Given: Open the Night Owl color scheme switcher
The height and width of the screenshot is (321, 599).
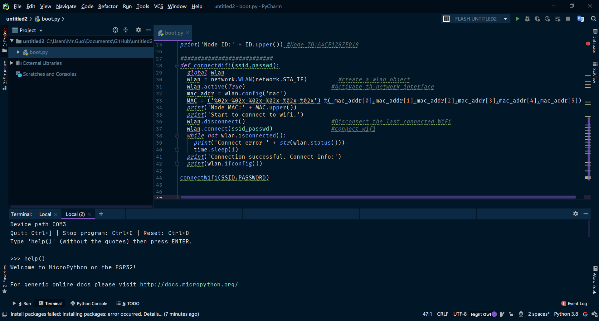Looking at the screenshot, I should point(483,314).
